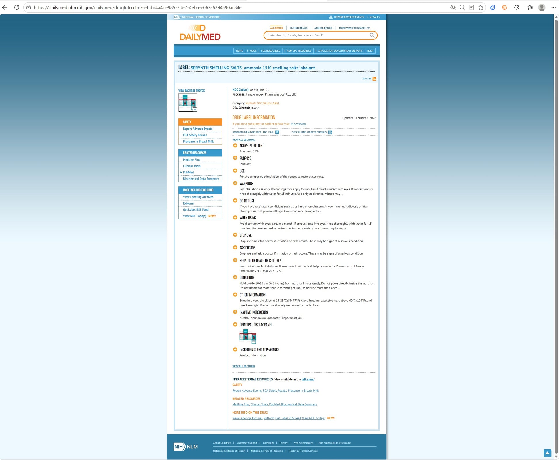Click the DailyMed logo
This screenshot has width=560, height=460.
[200, 33]
